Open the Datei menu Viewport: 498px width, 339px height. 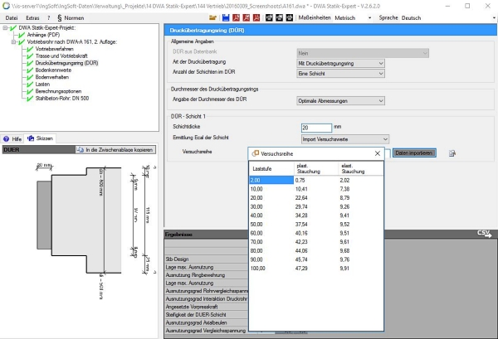[12, 17]
